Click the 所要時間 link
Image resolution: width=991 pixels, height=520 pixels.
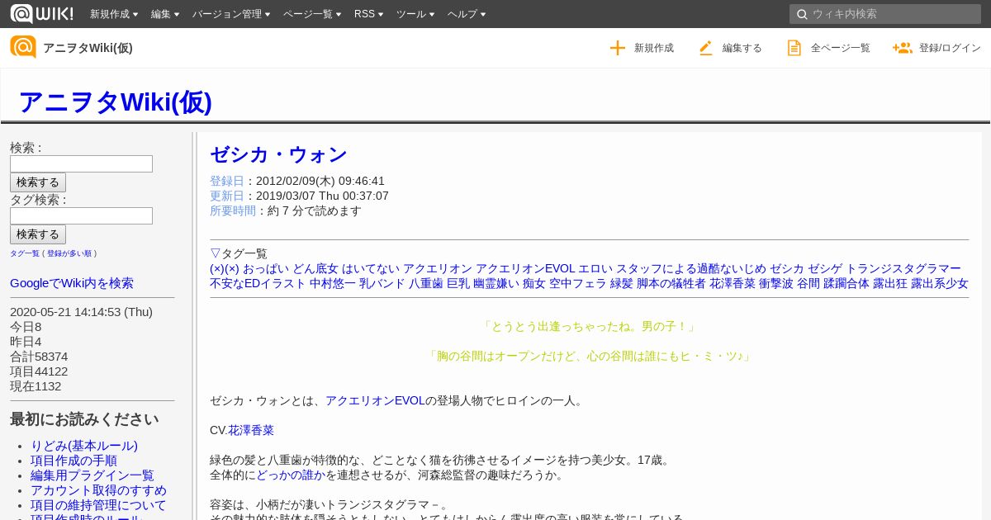233,210
